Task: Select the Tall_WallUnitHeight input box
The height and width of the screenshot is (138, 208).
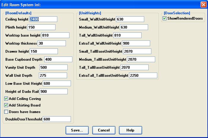Action: [127, 35]
